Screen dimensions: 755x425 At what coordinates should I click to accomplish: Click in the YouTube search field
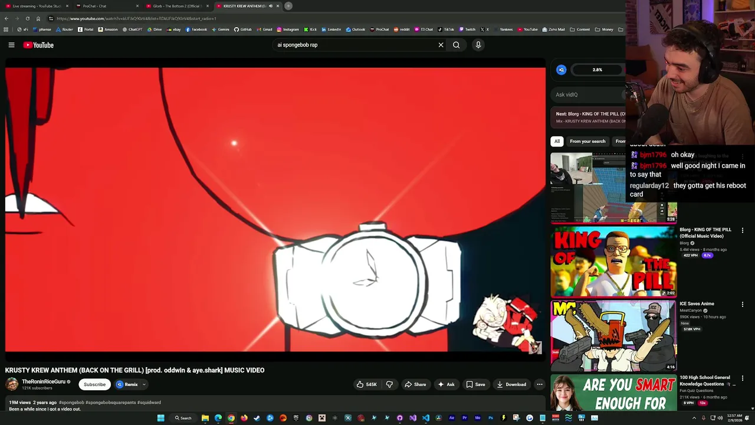click(x=354, y=45)
